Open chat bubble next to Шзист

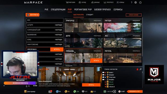click(x=103, y=73)
